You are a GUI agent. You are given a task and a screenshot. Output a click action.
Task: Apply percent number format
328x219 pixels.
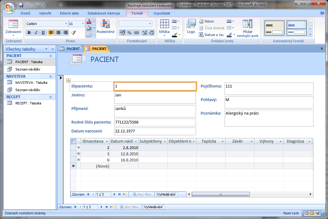pos(130,33)
